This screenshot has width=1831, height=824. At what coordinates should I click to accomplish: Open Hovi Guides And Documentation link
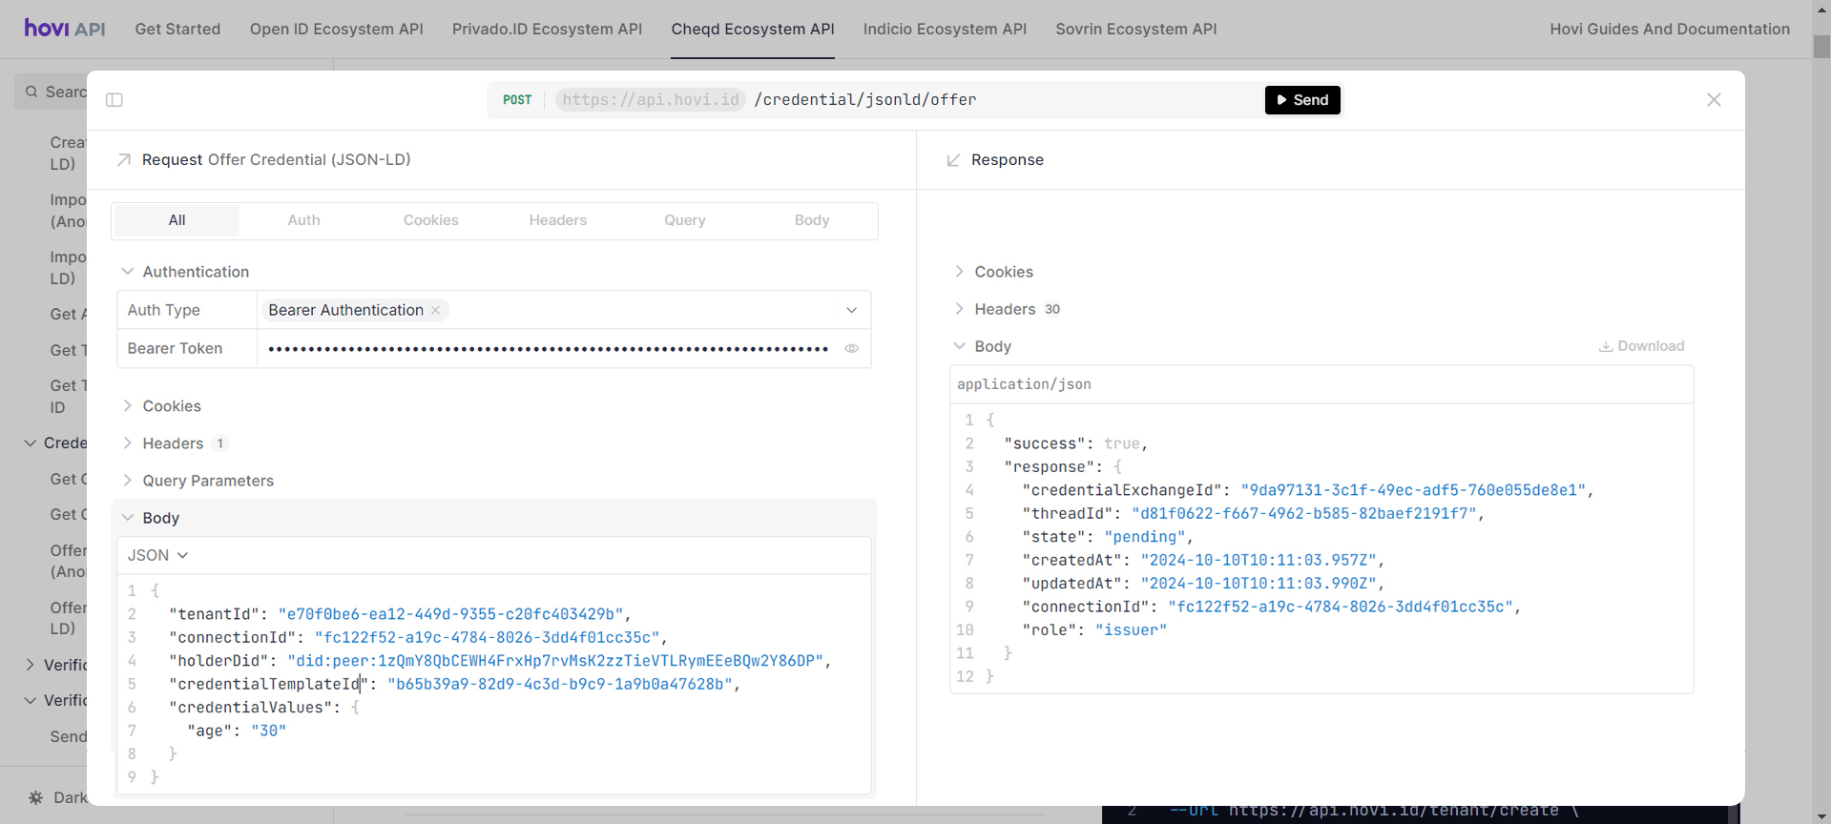tap(1669, 29)
